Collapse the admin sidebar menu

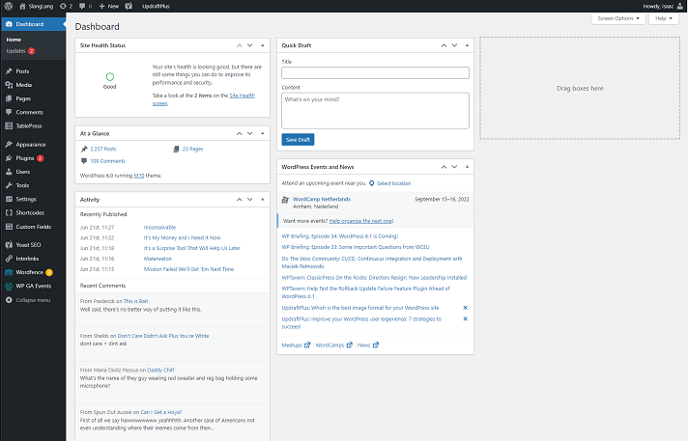(x=33, y=300)
